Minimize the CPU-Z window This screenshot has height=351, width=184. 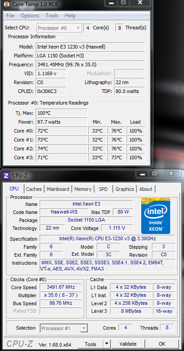[x=143, y=174]
